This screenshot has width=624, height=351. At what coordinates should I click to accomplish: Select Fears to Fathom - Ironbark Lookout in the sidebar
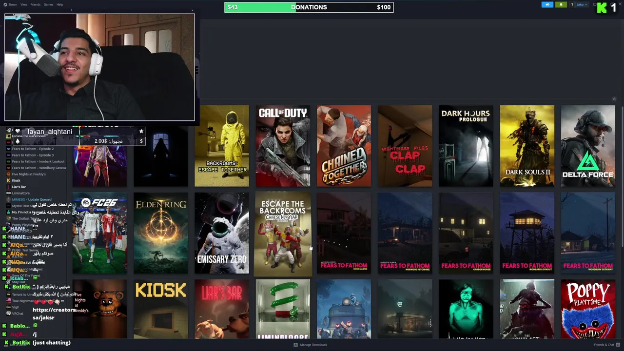tap(38, 161)
